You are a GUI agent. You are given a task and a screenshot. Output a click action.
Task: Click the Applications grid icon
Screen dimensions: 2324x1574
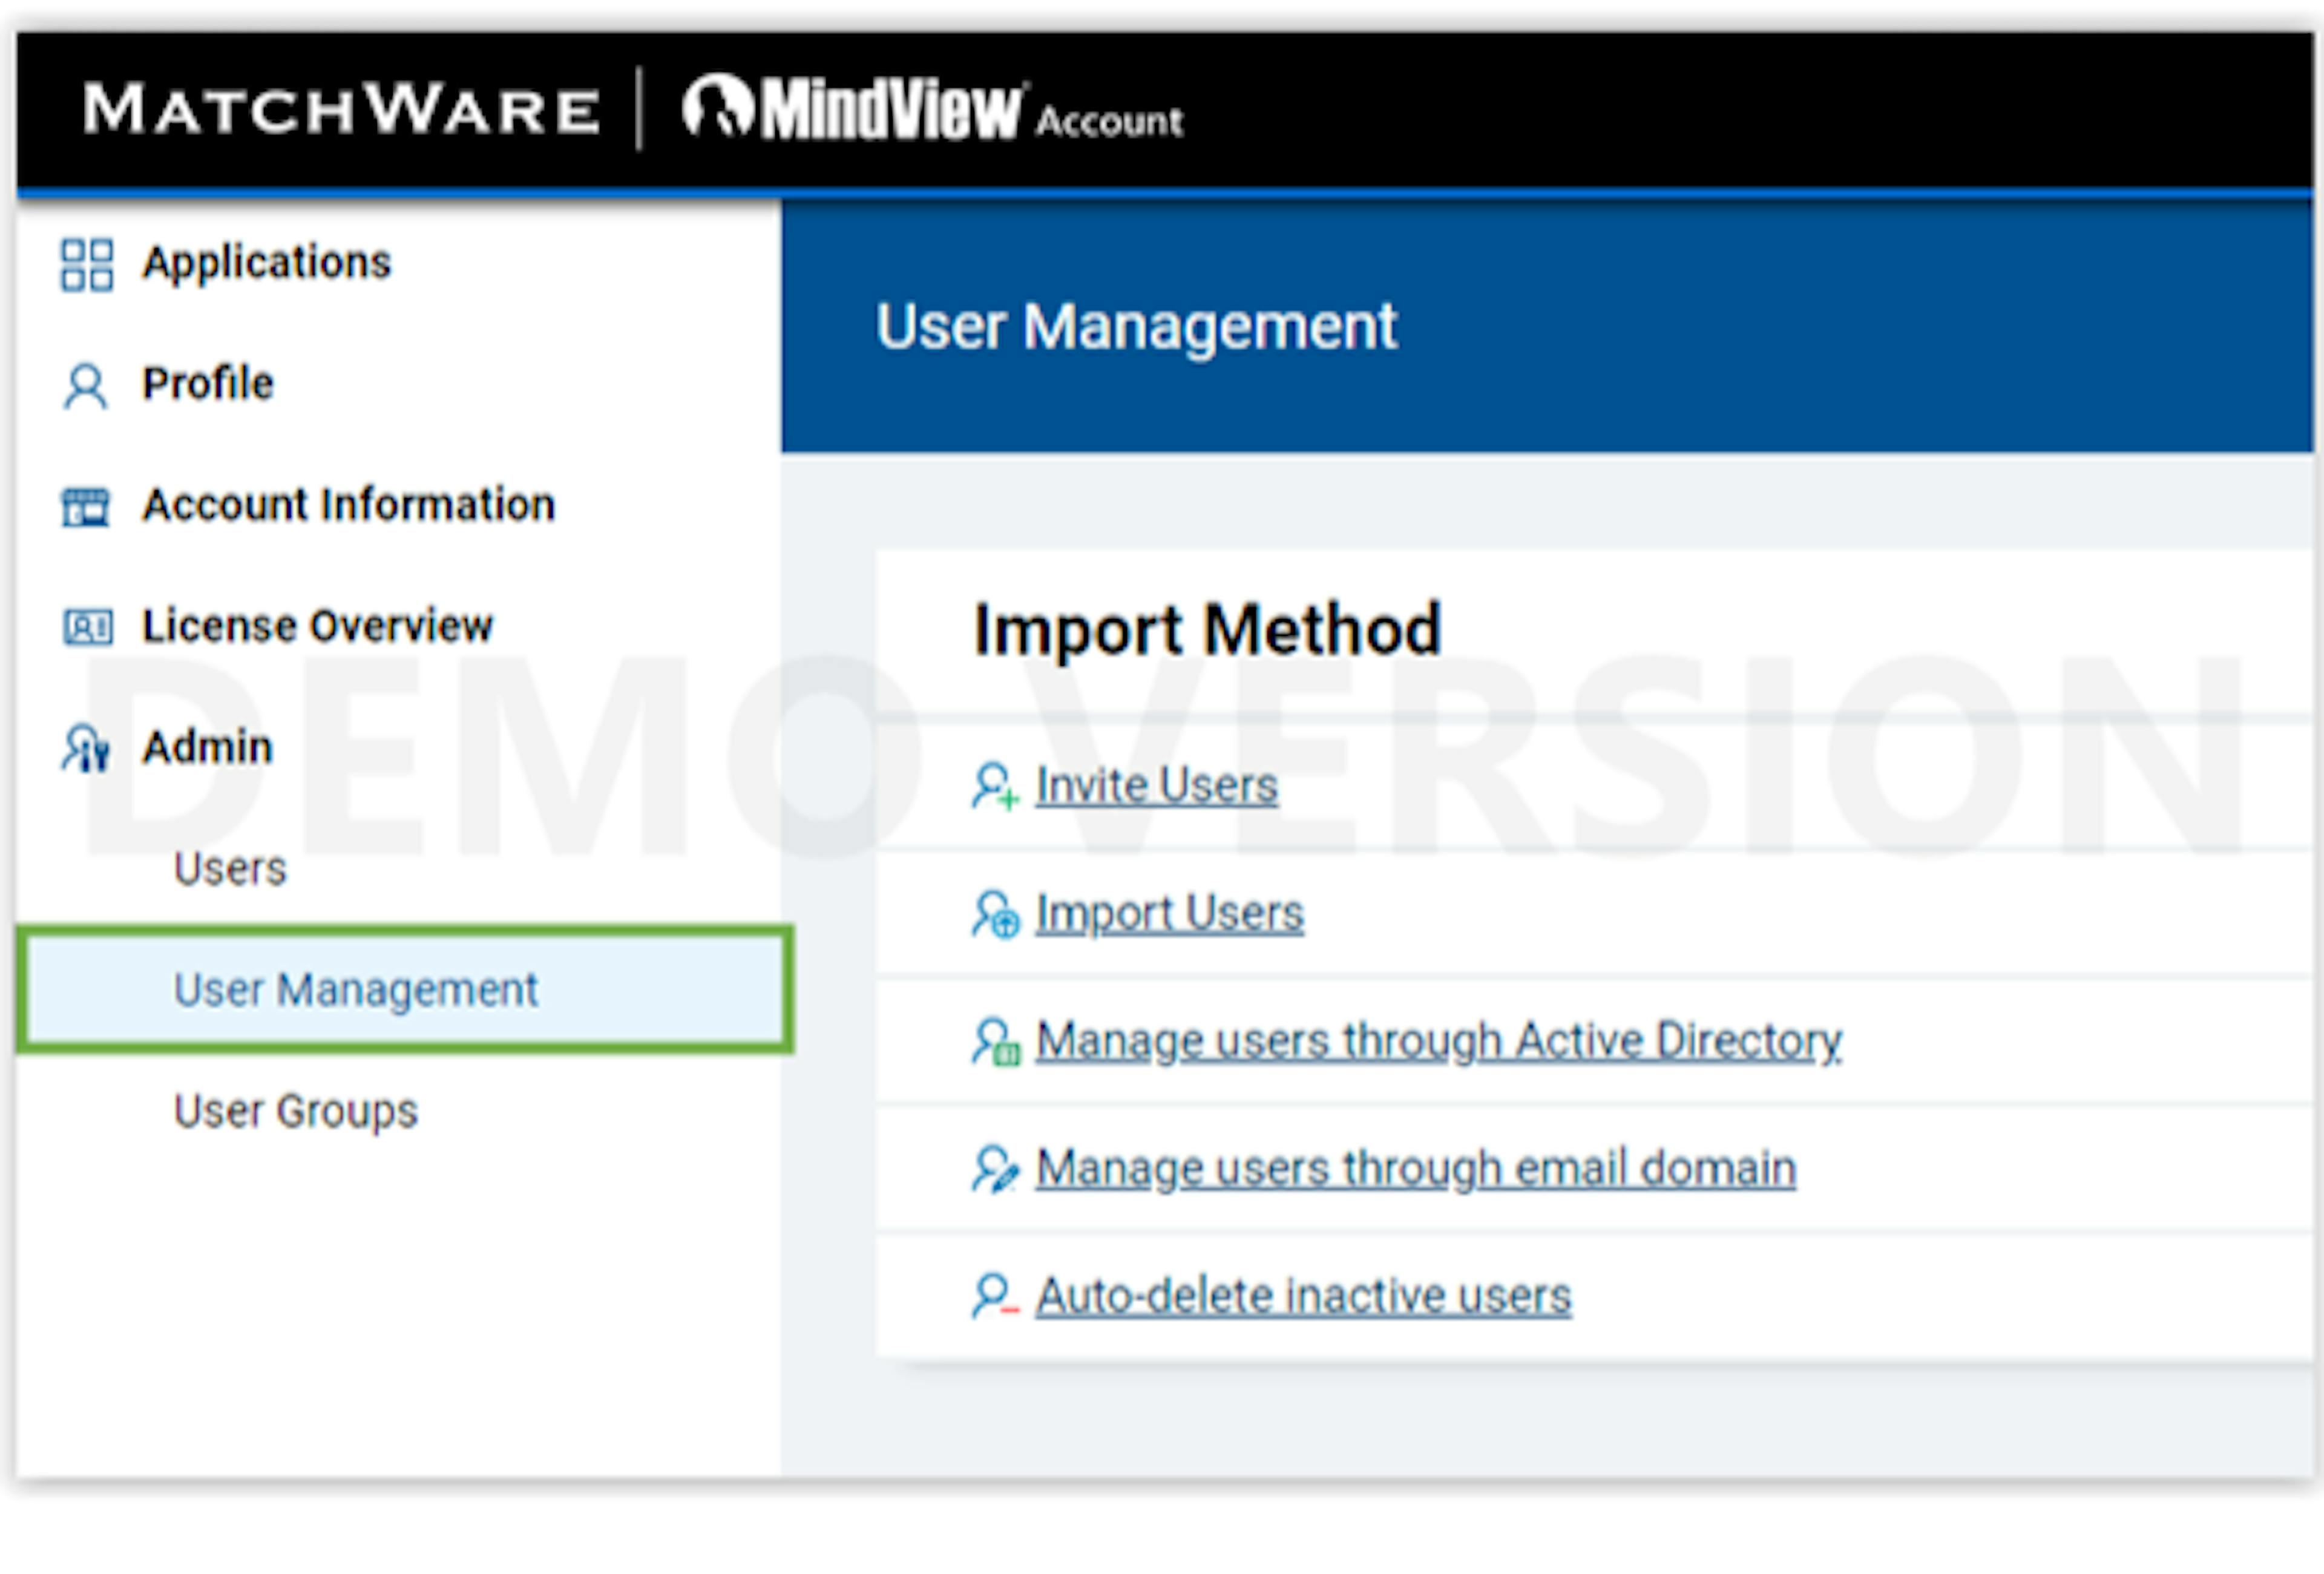click(86, 264)
